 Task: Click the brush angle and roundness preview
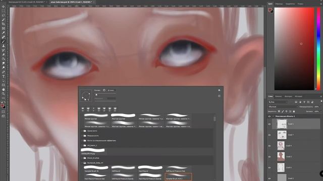pos(86,96)
